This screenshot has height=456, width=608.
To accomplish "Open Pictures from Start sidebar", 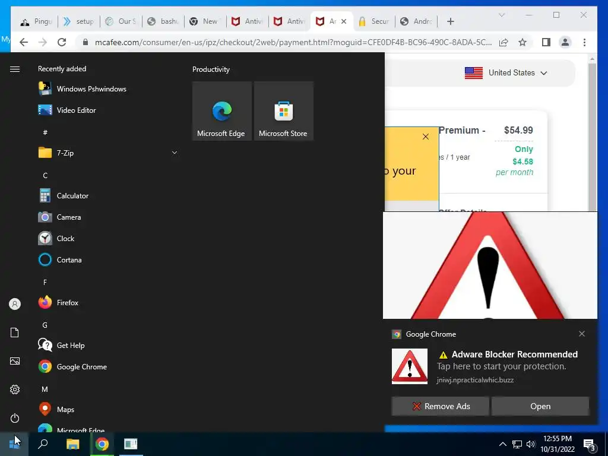I will (15, 361).
